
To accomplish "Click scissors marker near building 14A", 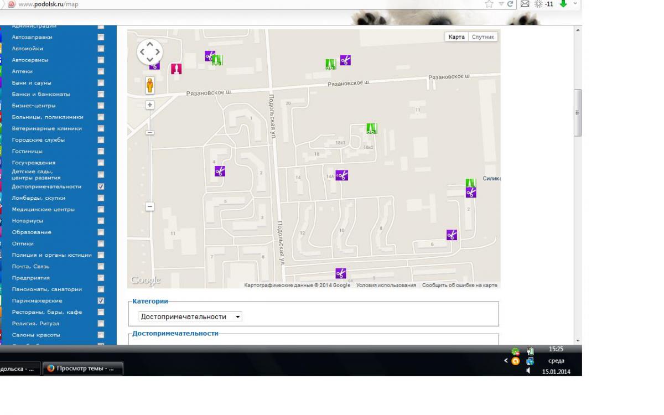I will [342, 175].
